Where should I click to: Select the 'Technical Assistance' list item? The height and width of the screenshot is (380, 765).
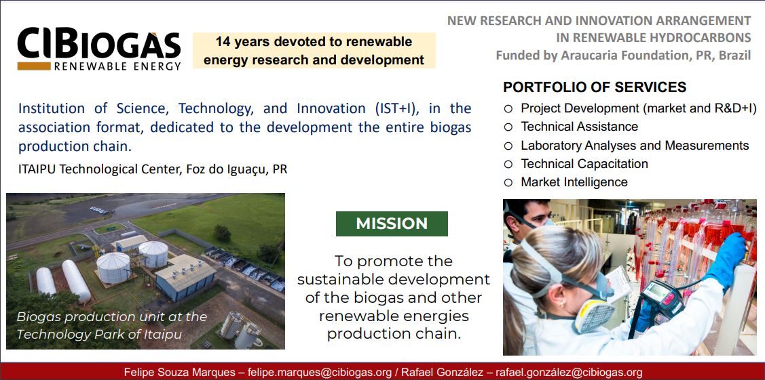pos(579,127)
